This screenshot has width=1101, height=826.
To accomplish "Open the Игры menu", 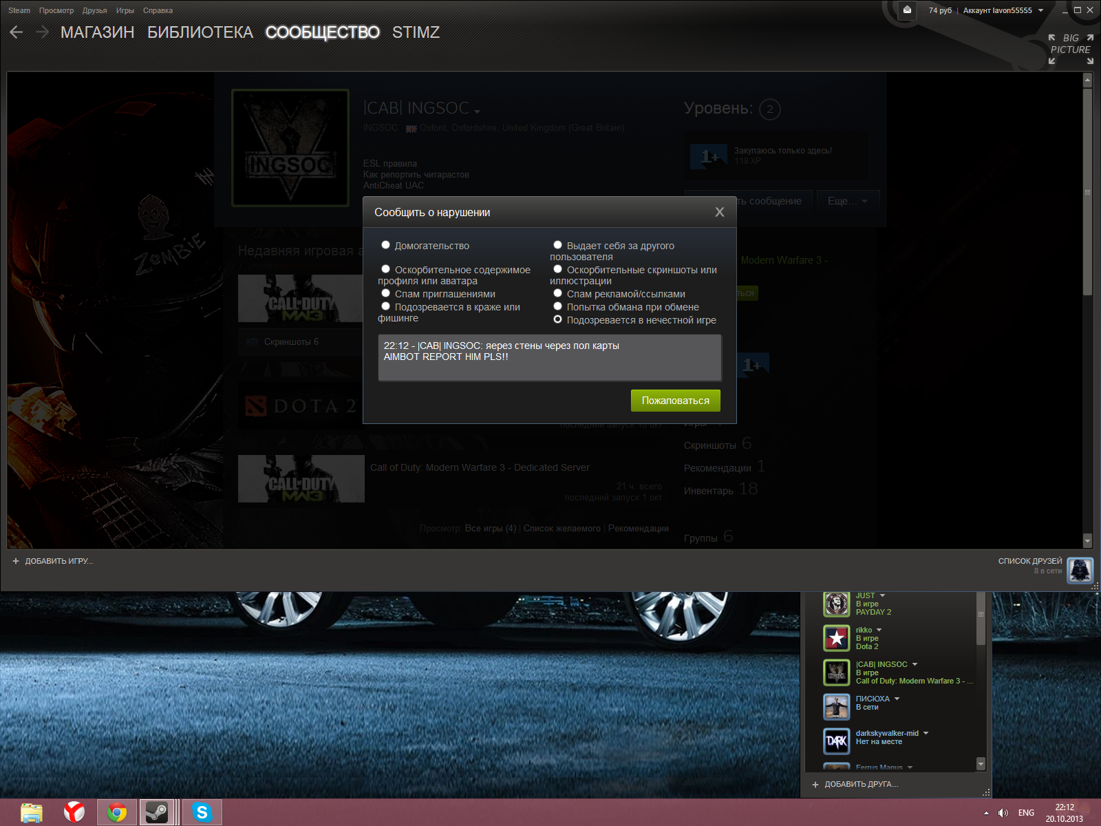I will click(125, 10).
